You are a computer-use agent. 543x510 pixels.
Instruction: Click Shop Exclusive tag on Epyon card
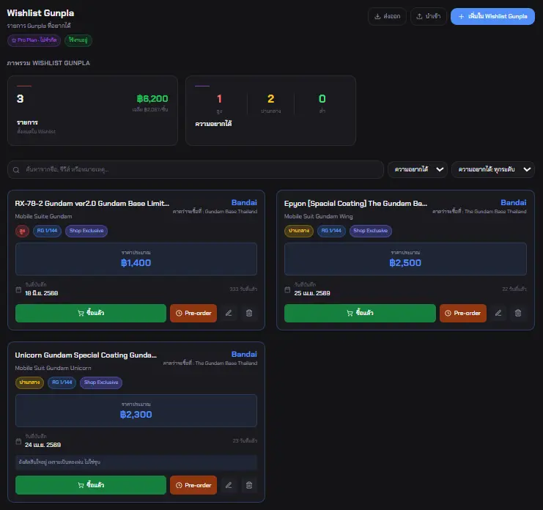pyautogui.click(x=371, y=231)
